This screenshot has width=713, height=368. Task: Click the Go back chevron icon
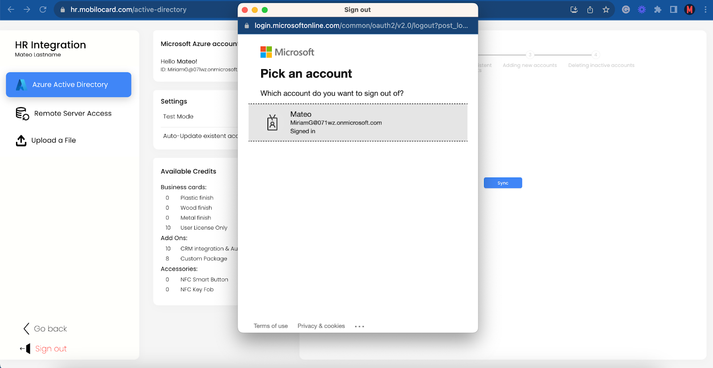point(26,329)
